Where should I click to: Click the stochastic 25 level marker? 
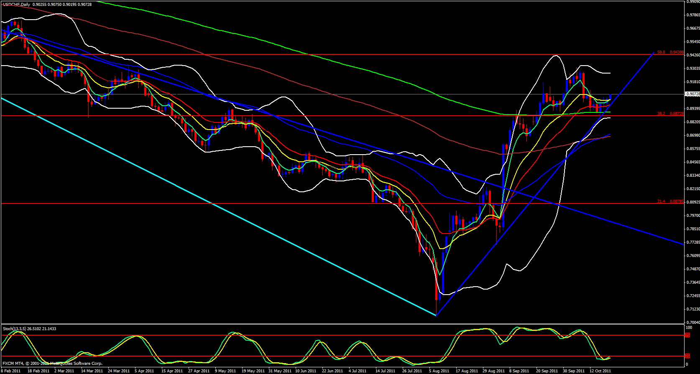[x=687, y=356]
